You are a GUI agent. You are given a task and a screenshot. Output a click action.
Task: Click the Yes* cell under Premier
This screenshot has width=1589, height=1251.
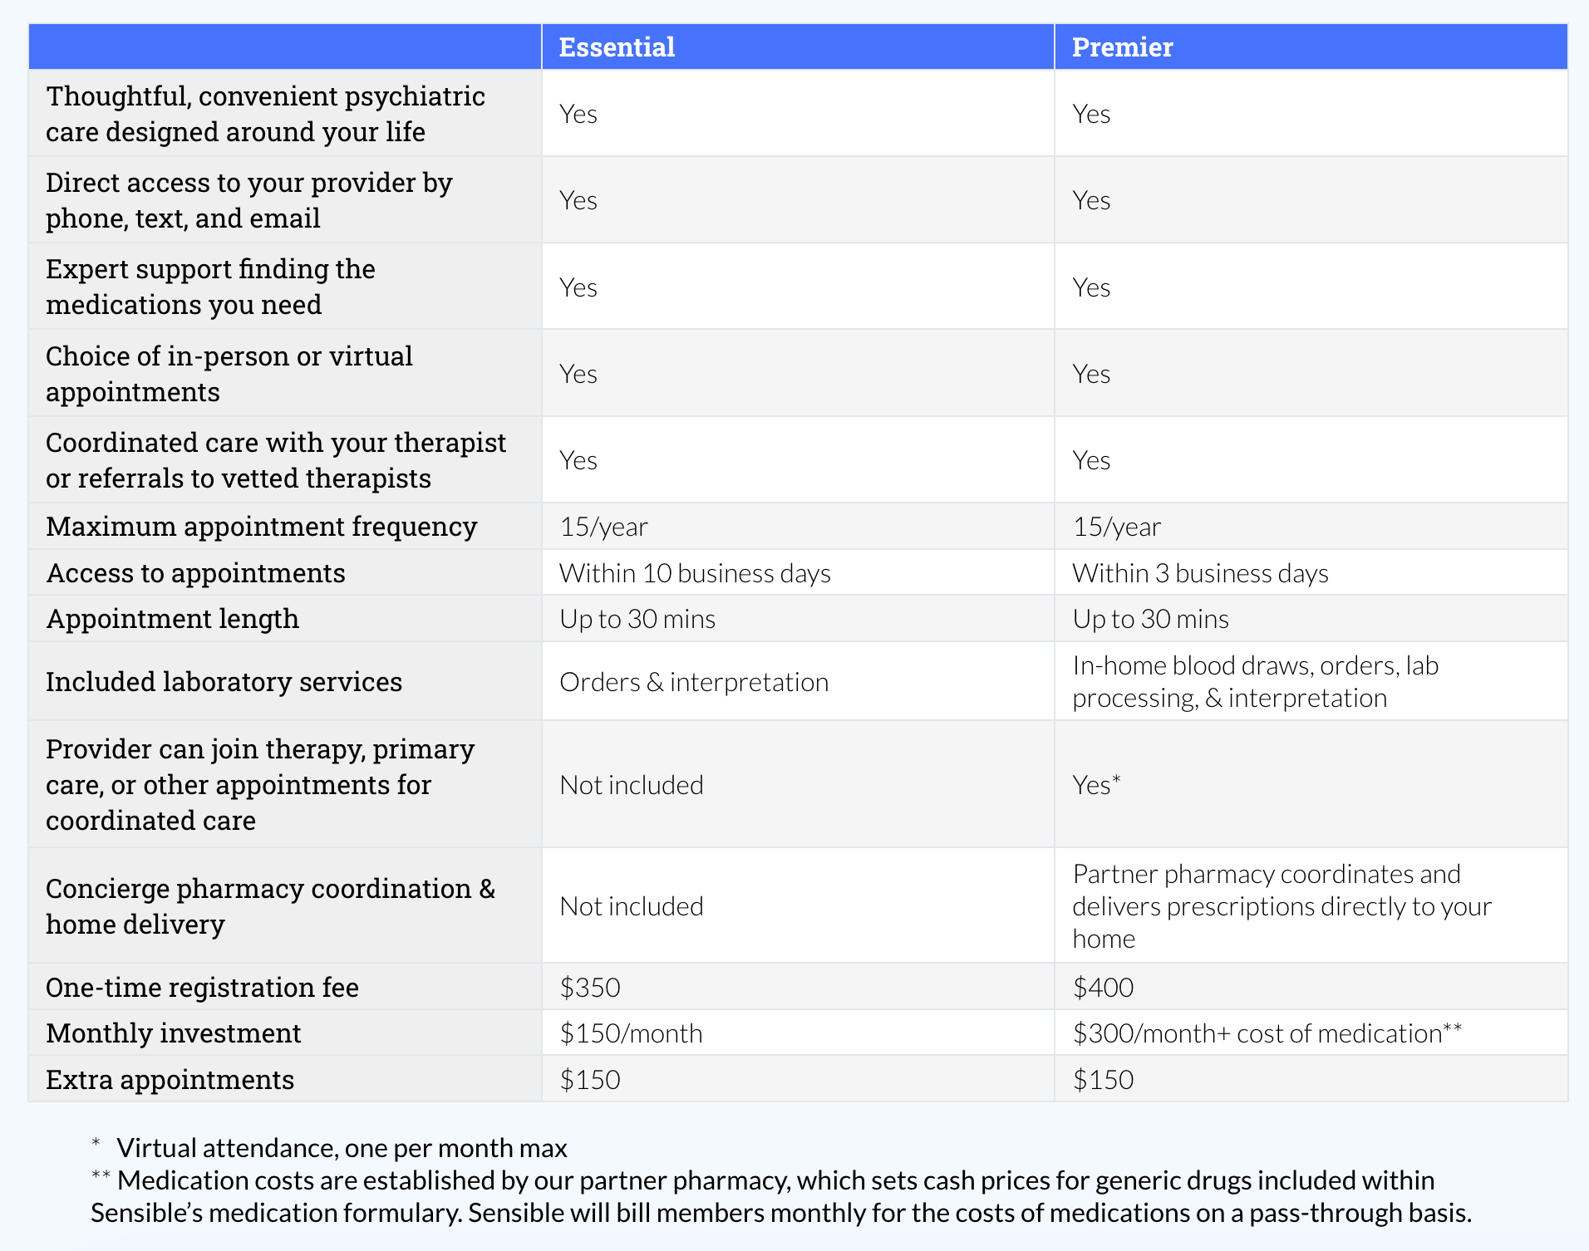coord(1096,785)
